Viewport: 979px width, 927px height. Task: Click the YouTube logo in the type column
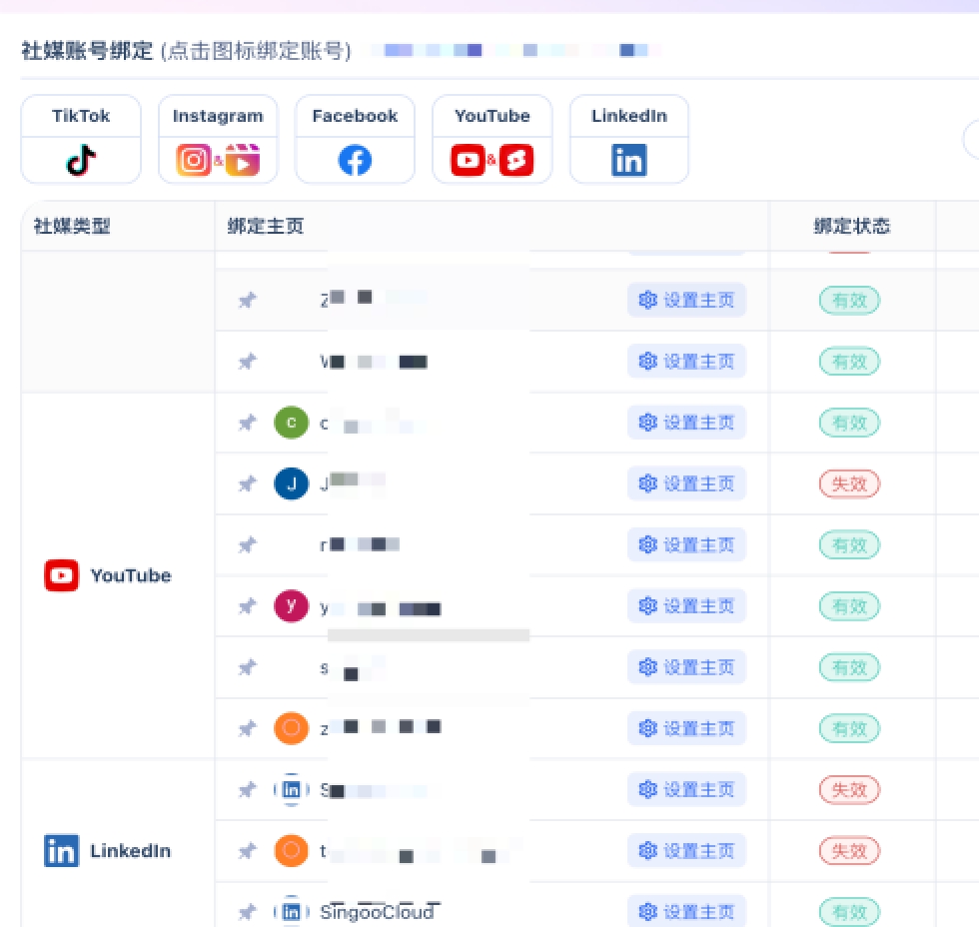pyautogui.click(x=61, y=575)
